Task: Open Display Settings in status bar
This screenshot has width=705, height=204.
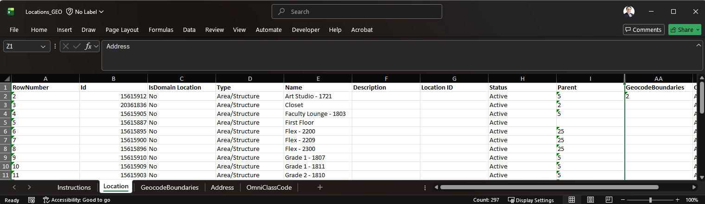Action: [x=531, y=200]
